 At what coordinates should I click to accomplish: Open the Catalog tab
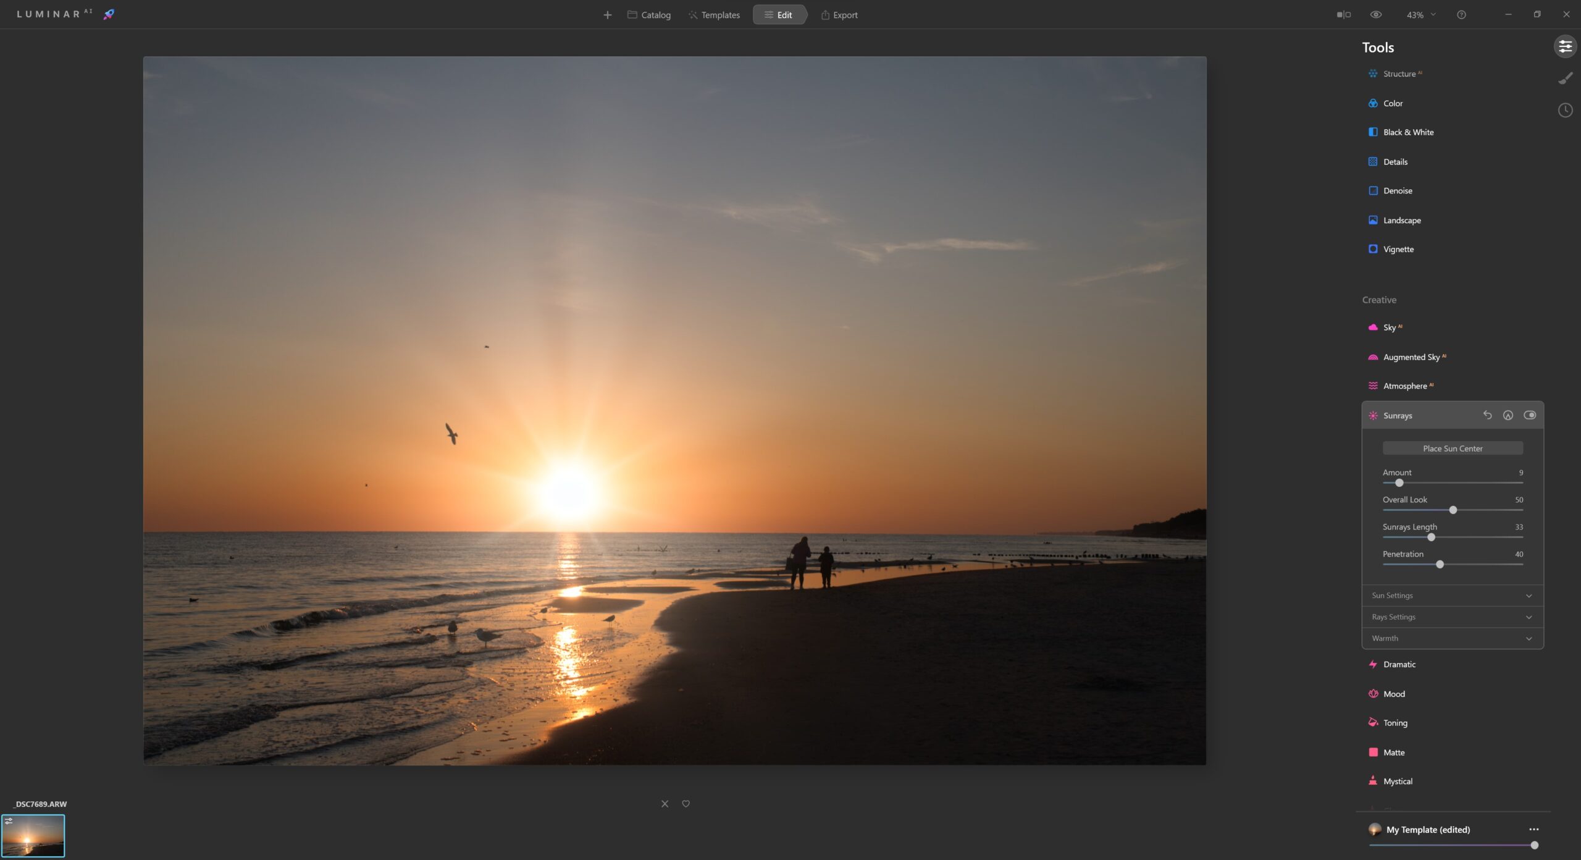click(x=648, y=15)
